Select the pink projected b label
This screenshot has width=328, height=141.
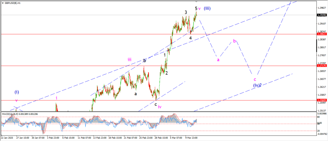[234, 41]
